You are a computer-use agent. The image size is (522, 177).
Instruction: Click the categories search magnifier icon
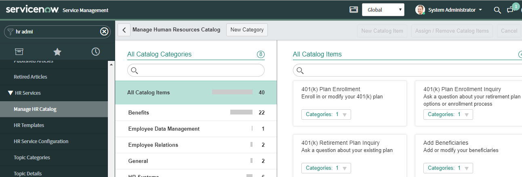pyautogui.click(x=135, y=71)
